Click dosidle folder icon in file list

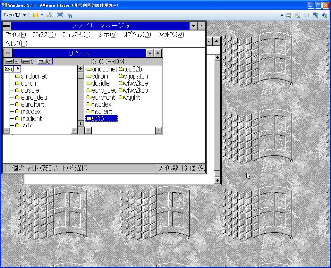click(x=89, y=83)
